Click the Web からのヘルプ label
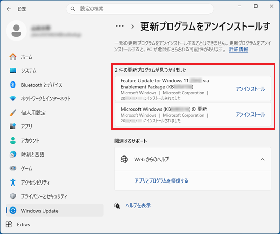 152,159
